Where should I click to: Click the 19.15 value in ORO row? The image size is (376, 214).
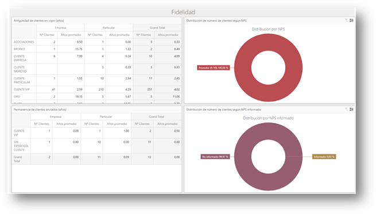pos(79,97)
